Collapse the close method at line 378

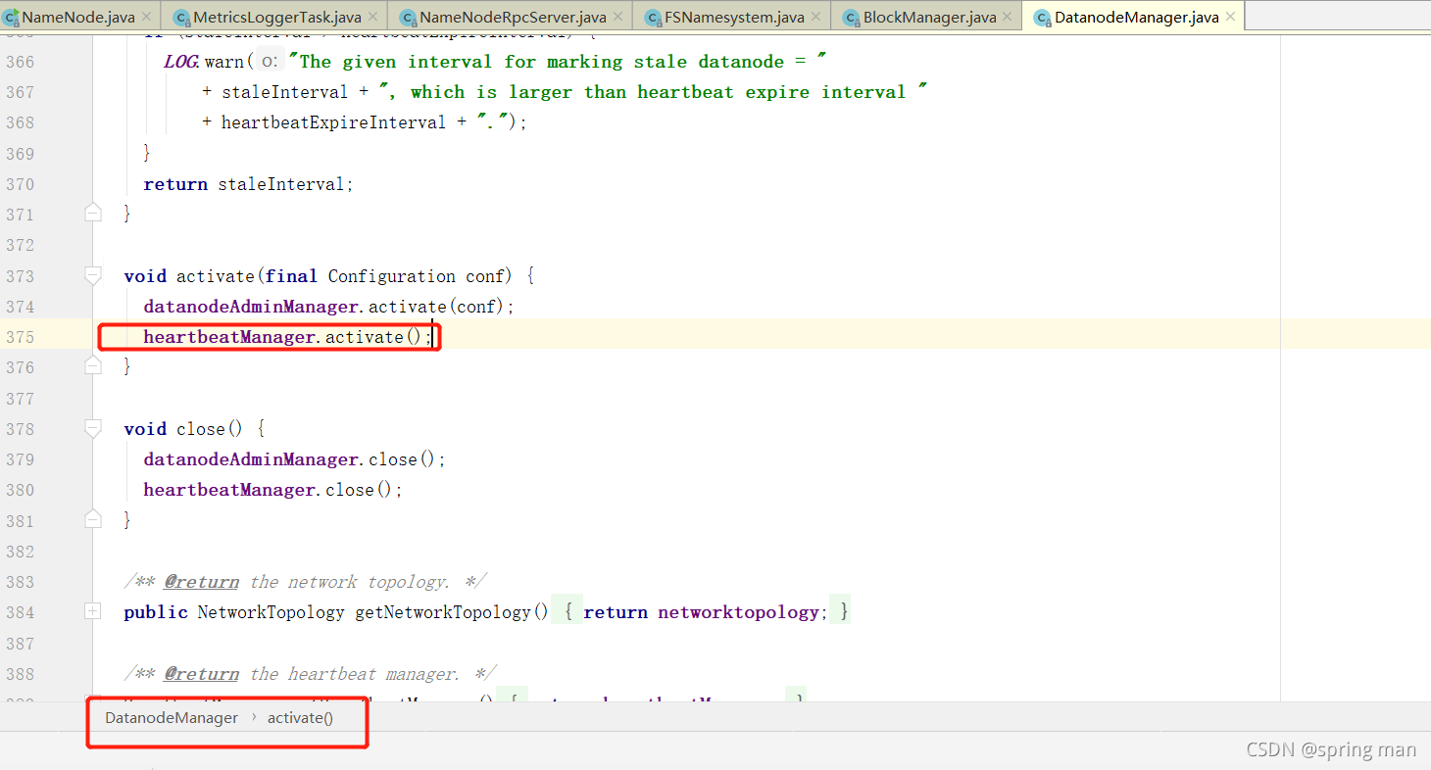coord(93,428)
